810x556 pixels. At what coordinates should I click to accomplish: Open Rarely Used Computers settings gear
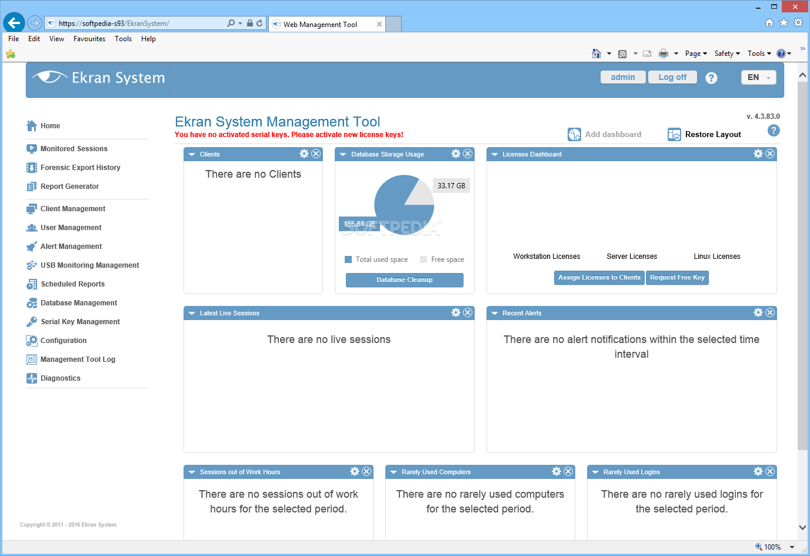pos(556,471)
